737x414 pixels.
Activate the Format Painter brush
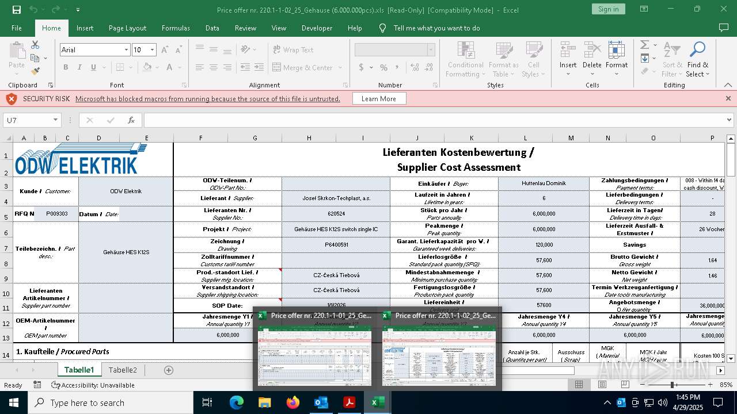point(35,71)
